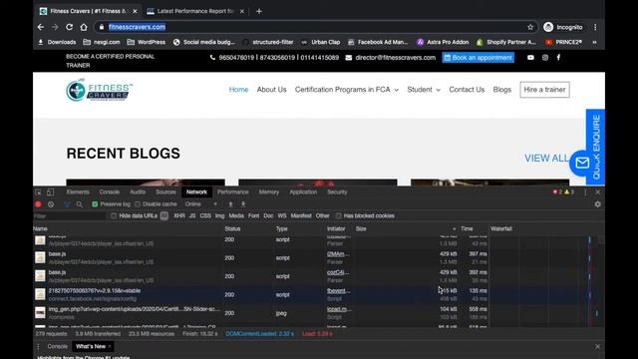Click the export HAR download arrow
This screenshot has height=359, width=638.
point(243,204)
